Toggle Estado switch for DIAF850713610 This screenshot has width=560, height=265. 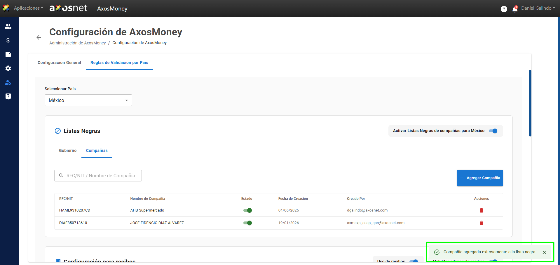pos(247,223)
